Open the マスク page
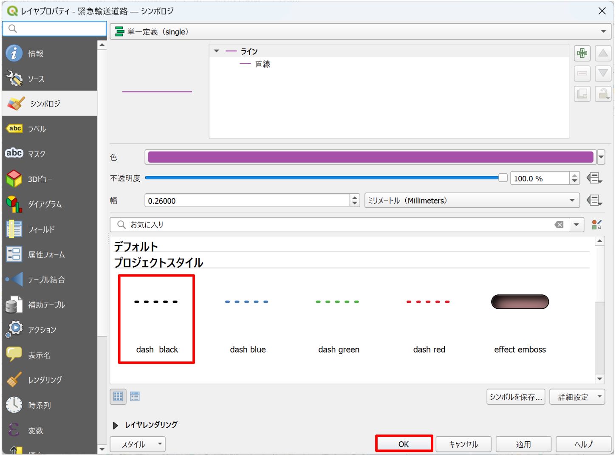Viewport: 616px width, 457px height. (50, 154)
